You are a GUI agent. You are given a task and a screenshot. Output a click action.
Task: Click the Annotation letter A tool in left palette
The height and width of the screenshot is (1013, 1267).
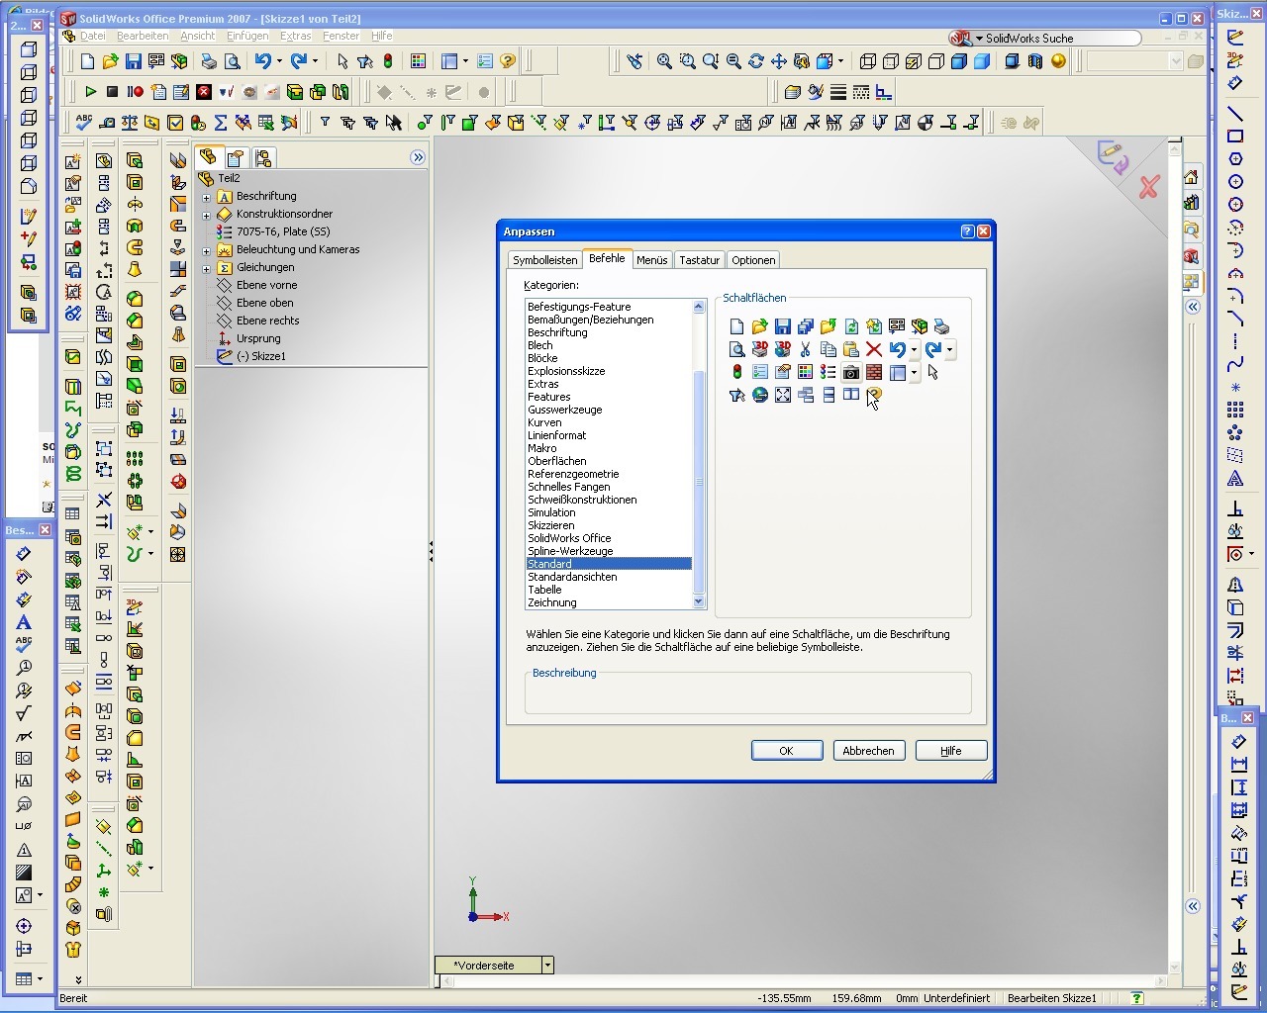click(x=24, y=622)
